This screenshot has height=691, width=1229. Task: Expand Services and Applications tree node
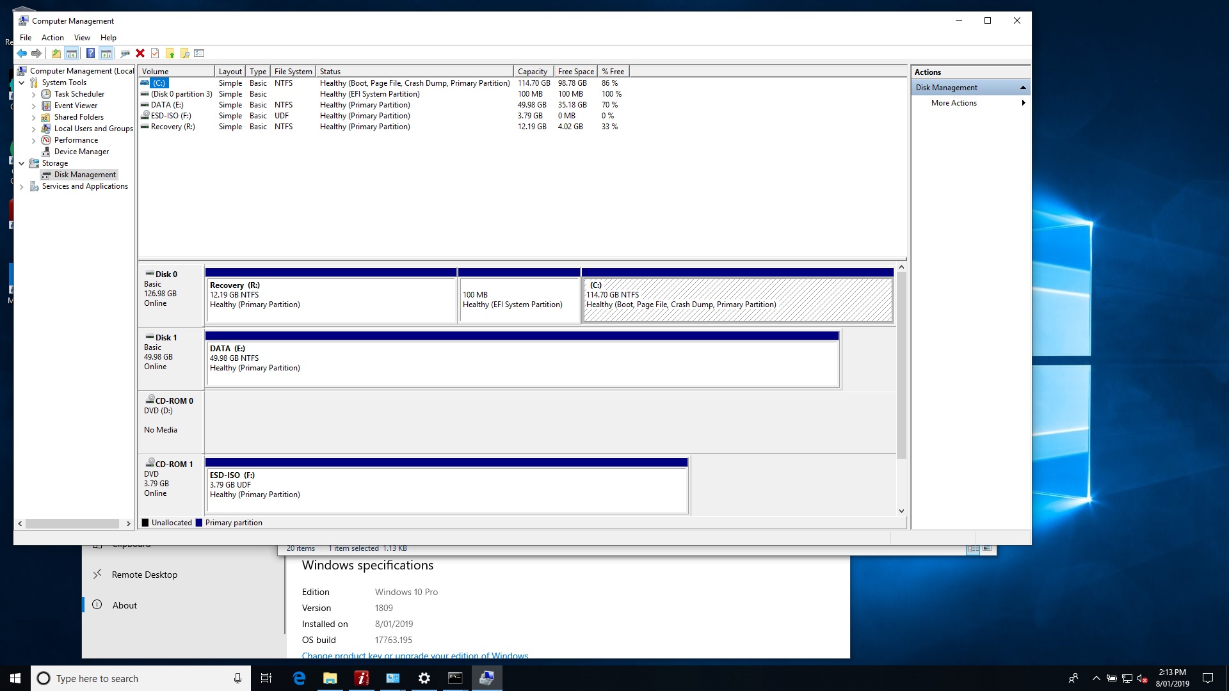22,187
